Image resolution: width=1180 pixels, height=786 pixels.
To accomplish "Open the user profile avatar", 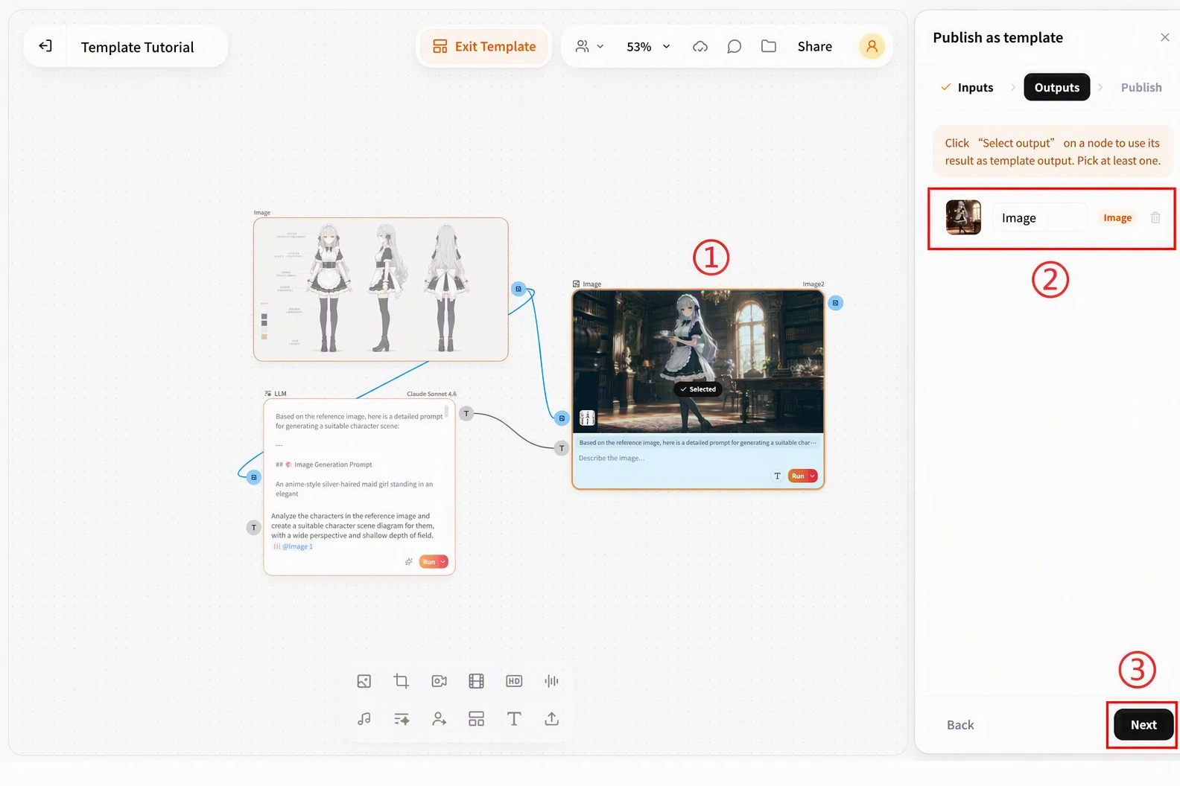I will pyautogui.click(x=872, y=46).
